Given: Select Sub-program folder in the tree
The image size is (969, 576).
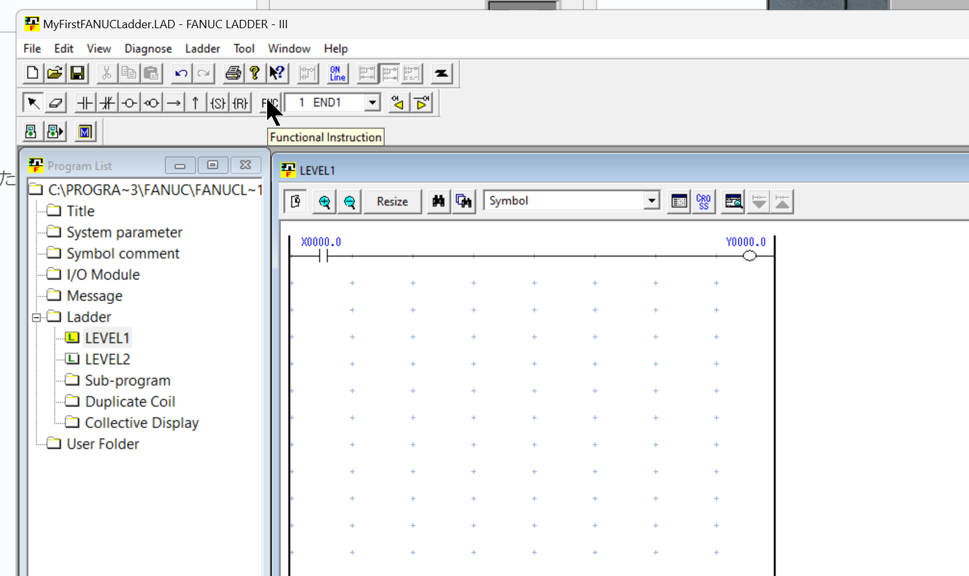Looking at the screenshot, I should click(x=128, y=380).
